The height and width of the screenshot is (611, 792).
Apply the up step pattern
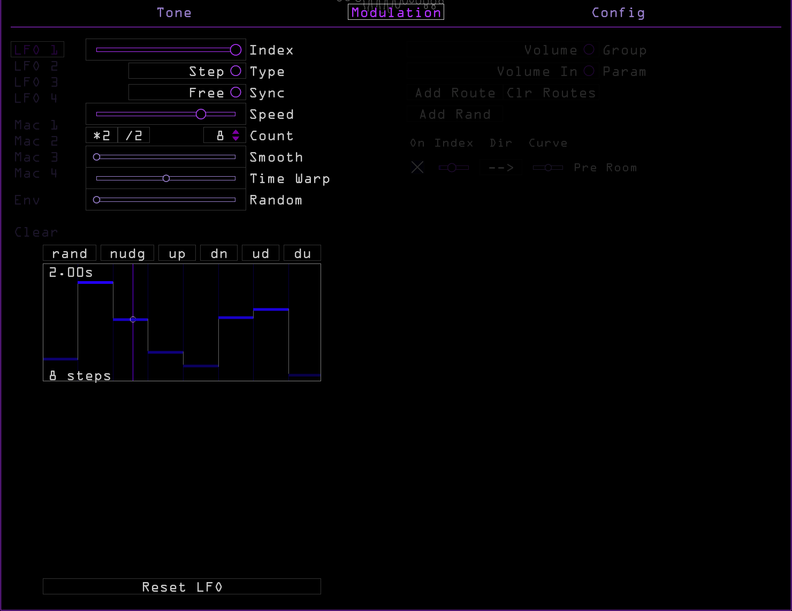tap(177, 253)
